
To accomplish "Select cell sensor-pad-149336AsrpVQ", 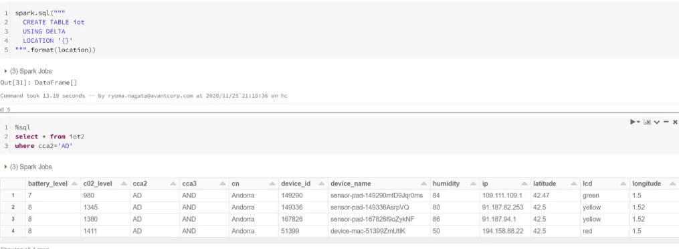I will coord(369,207).
